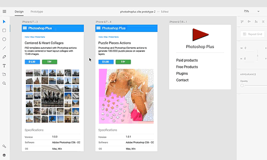Click the Align Bottom icon
267x160 pixels.
coord(256,22)
